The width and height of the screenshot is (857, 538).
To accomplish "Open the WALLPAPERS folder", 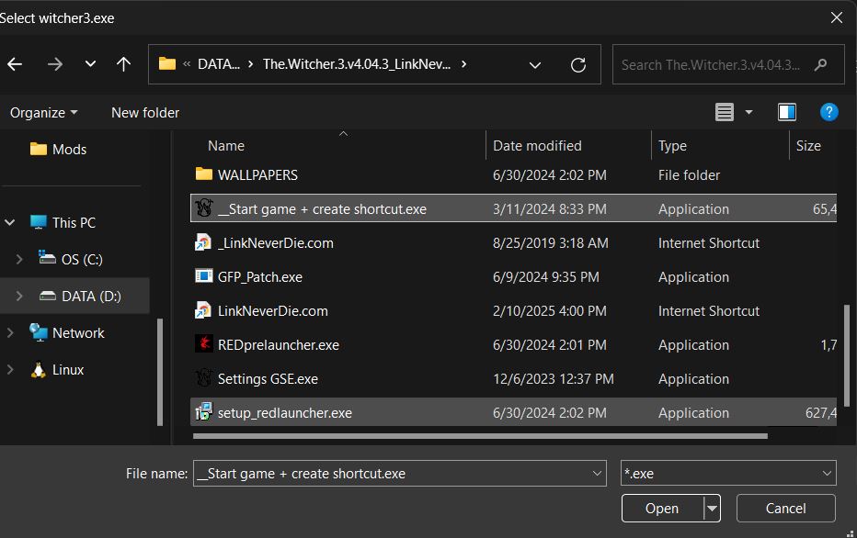I will pos(258,174).
